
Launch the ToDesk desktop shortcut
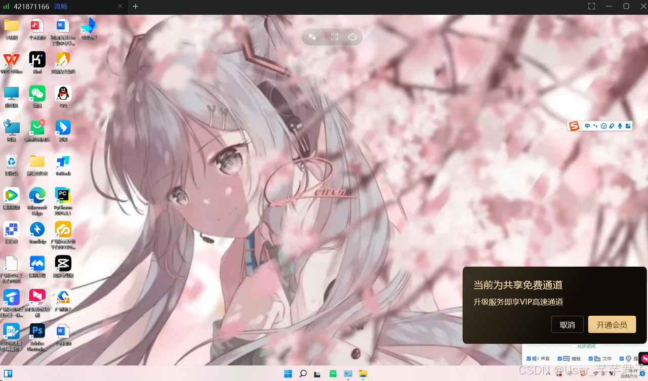click(63, 164)
